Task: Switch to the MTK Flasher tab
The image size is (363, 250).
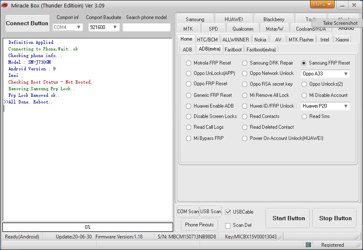Action: (301, 40)
